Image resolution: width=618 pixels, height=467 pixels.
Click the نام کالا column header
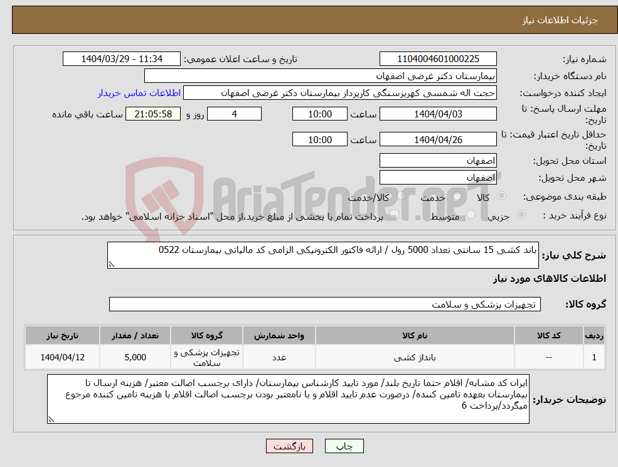pyautogui.click(x=415, y=335)
